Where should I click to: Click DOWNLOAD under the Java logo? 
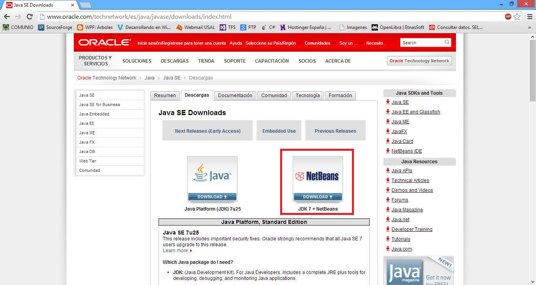212,197
